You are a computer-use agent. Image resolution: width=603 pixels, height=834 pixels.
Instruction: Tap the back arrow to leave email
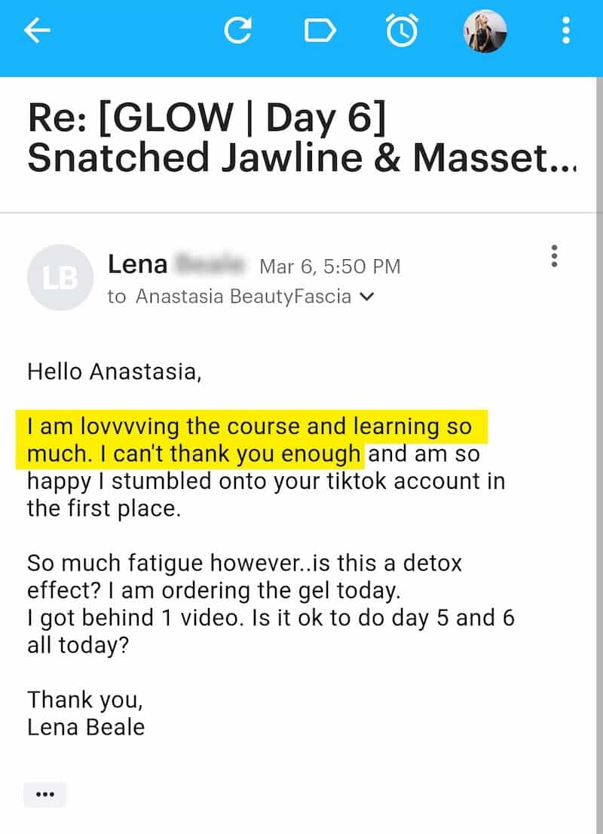tap(37, 31)
